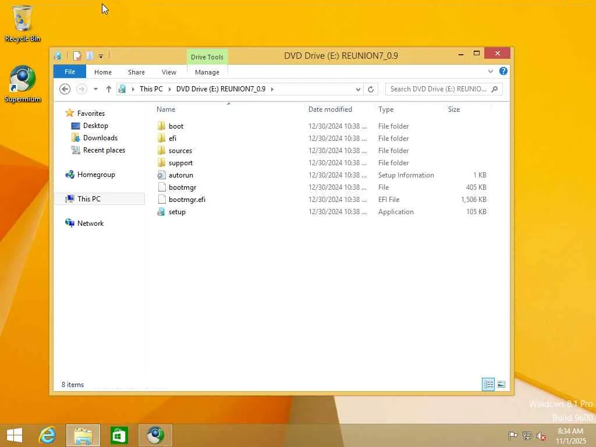The height and width of the screenshot is (447, 596).
Task: Select the setup application icon
Action: pos(162,212)
